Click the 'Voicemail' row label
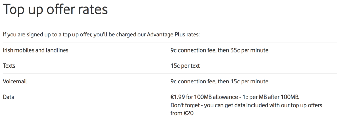This screenshot has height=119, width=337. tap(15, 82)
